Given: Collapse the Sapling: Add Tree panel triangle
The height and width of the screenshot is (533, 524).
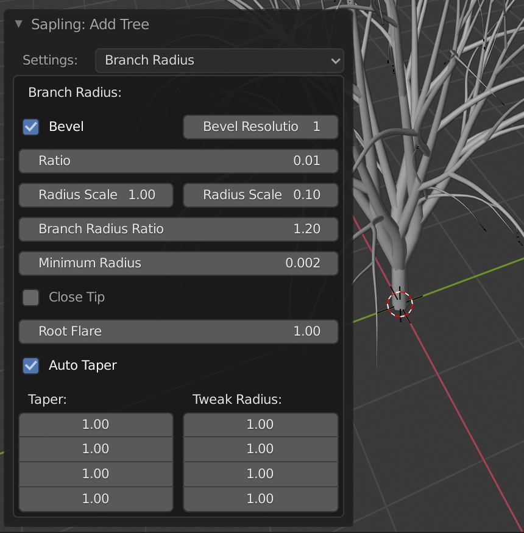Looking at the screenshot, I should point(19,25).
